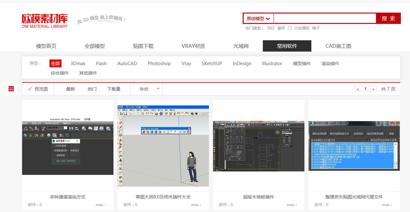Go to next page arrow
The height and width of the screenshot is (212, 410).
click(373, 89)
